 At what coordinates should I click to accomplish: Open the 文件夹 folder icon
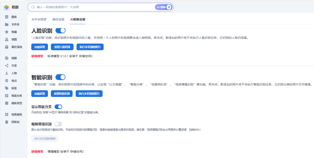click(7, 24)
